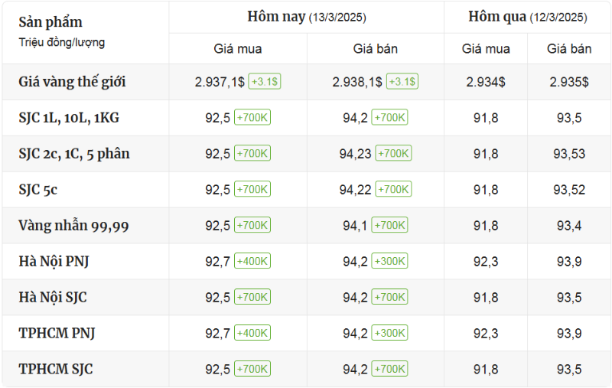612x388 pixels.
Task: Select the Hôm qua (12/3/2025) header
Action: coord(527,17)
